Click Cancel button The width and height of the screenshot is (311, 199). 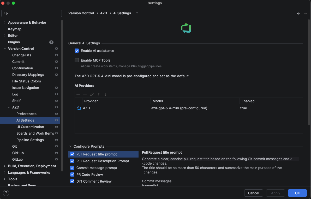point(254,193)
